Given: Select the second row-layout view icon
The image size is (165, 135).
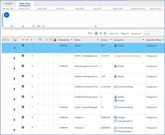Looking at the screenshot, I should click(101, 34).
